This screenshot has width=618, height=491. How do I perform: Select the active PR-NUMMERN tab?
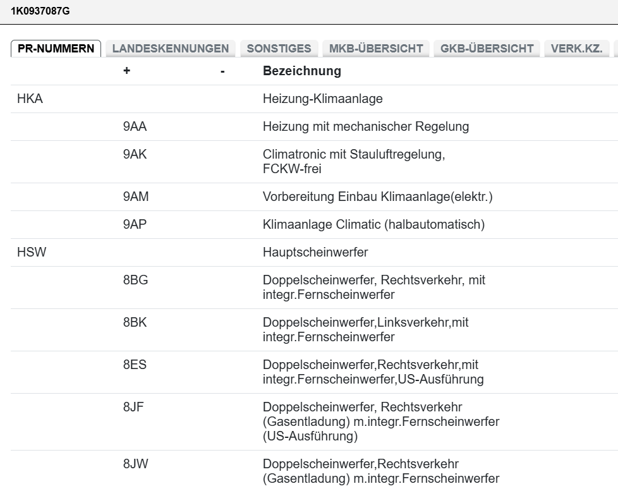click(56, 47)
